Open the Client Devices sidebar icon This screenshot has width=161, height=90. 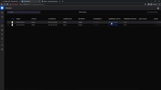pos(2,25)
